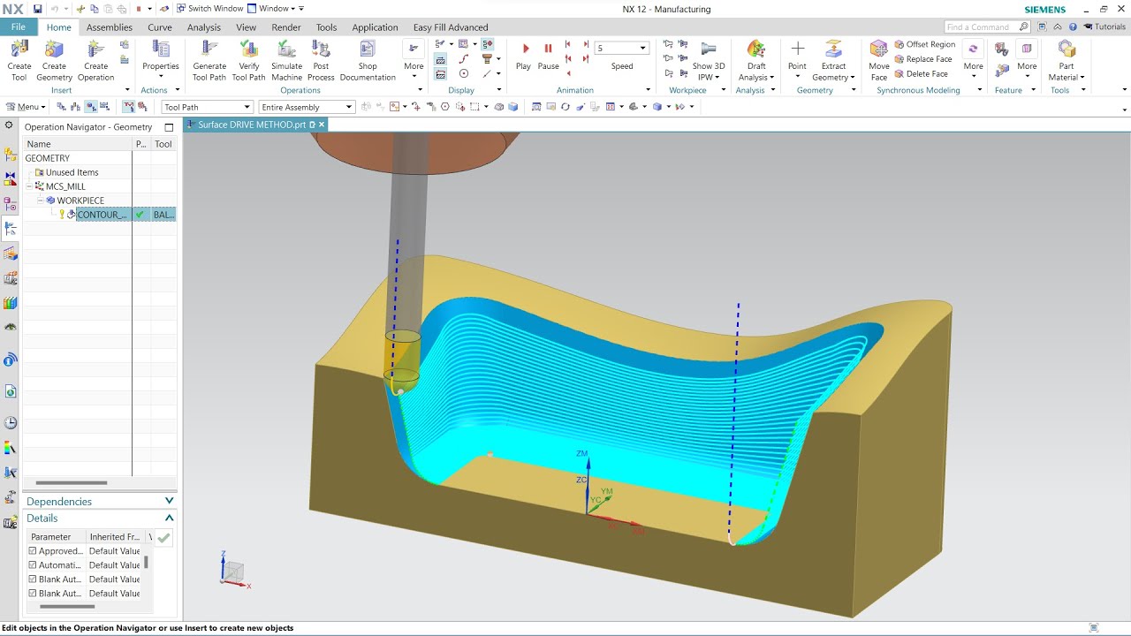Select the CONTOUR operation in navigator
The image size is (1131, 636).
101,215
